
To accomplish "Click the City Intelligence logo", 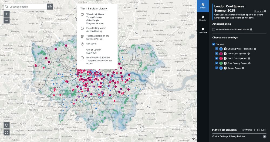I will pos(254,130).
